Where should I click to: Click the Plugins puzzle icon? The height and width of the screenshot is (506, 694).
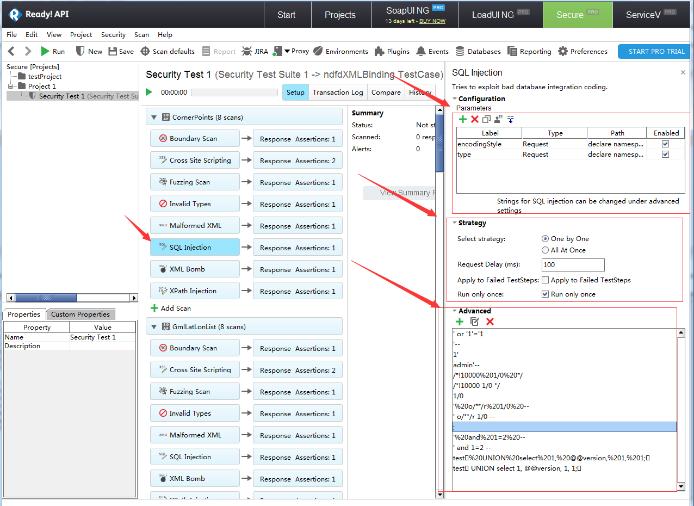380,51
